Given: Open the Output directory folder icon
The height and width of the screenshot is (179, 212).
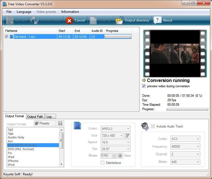Looking at the screenshot, I should click(119, 20).
